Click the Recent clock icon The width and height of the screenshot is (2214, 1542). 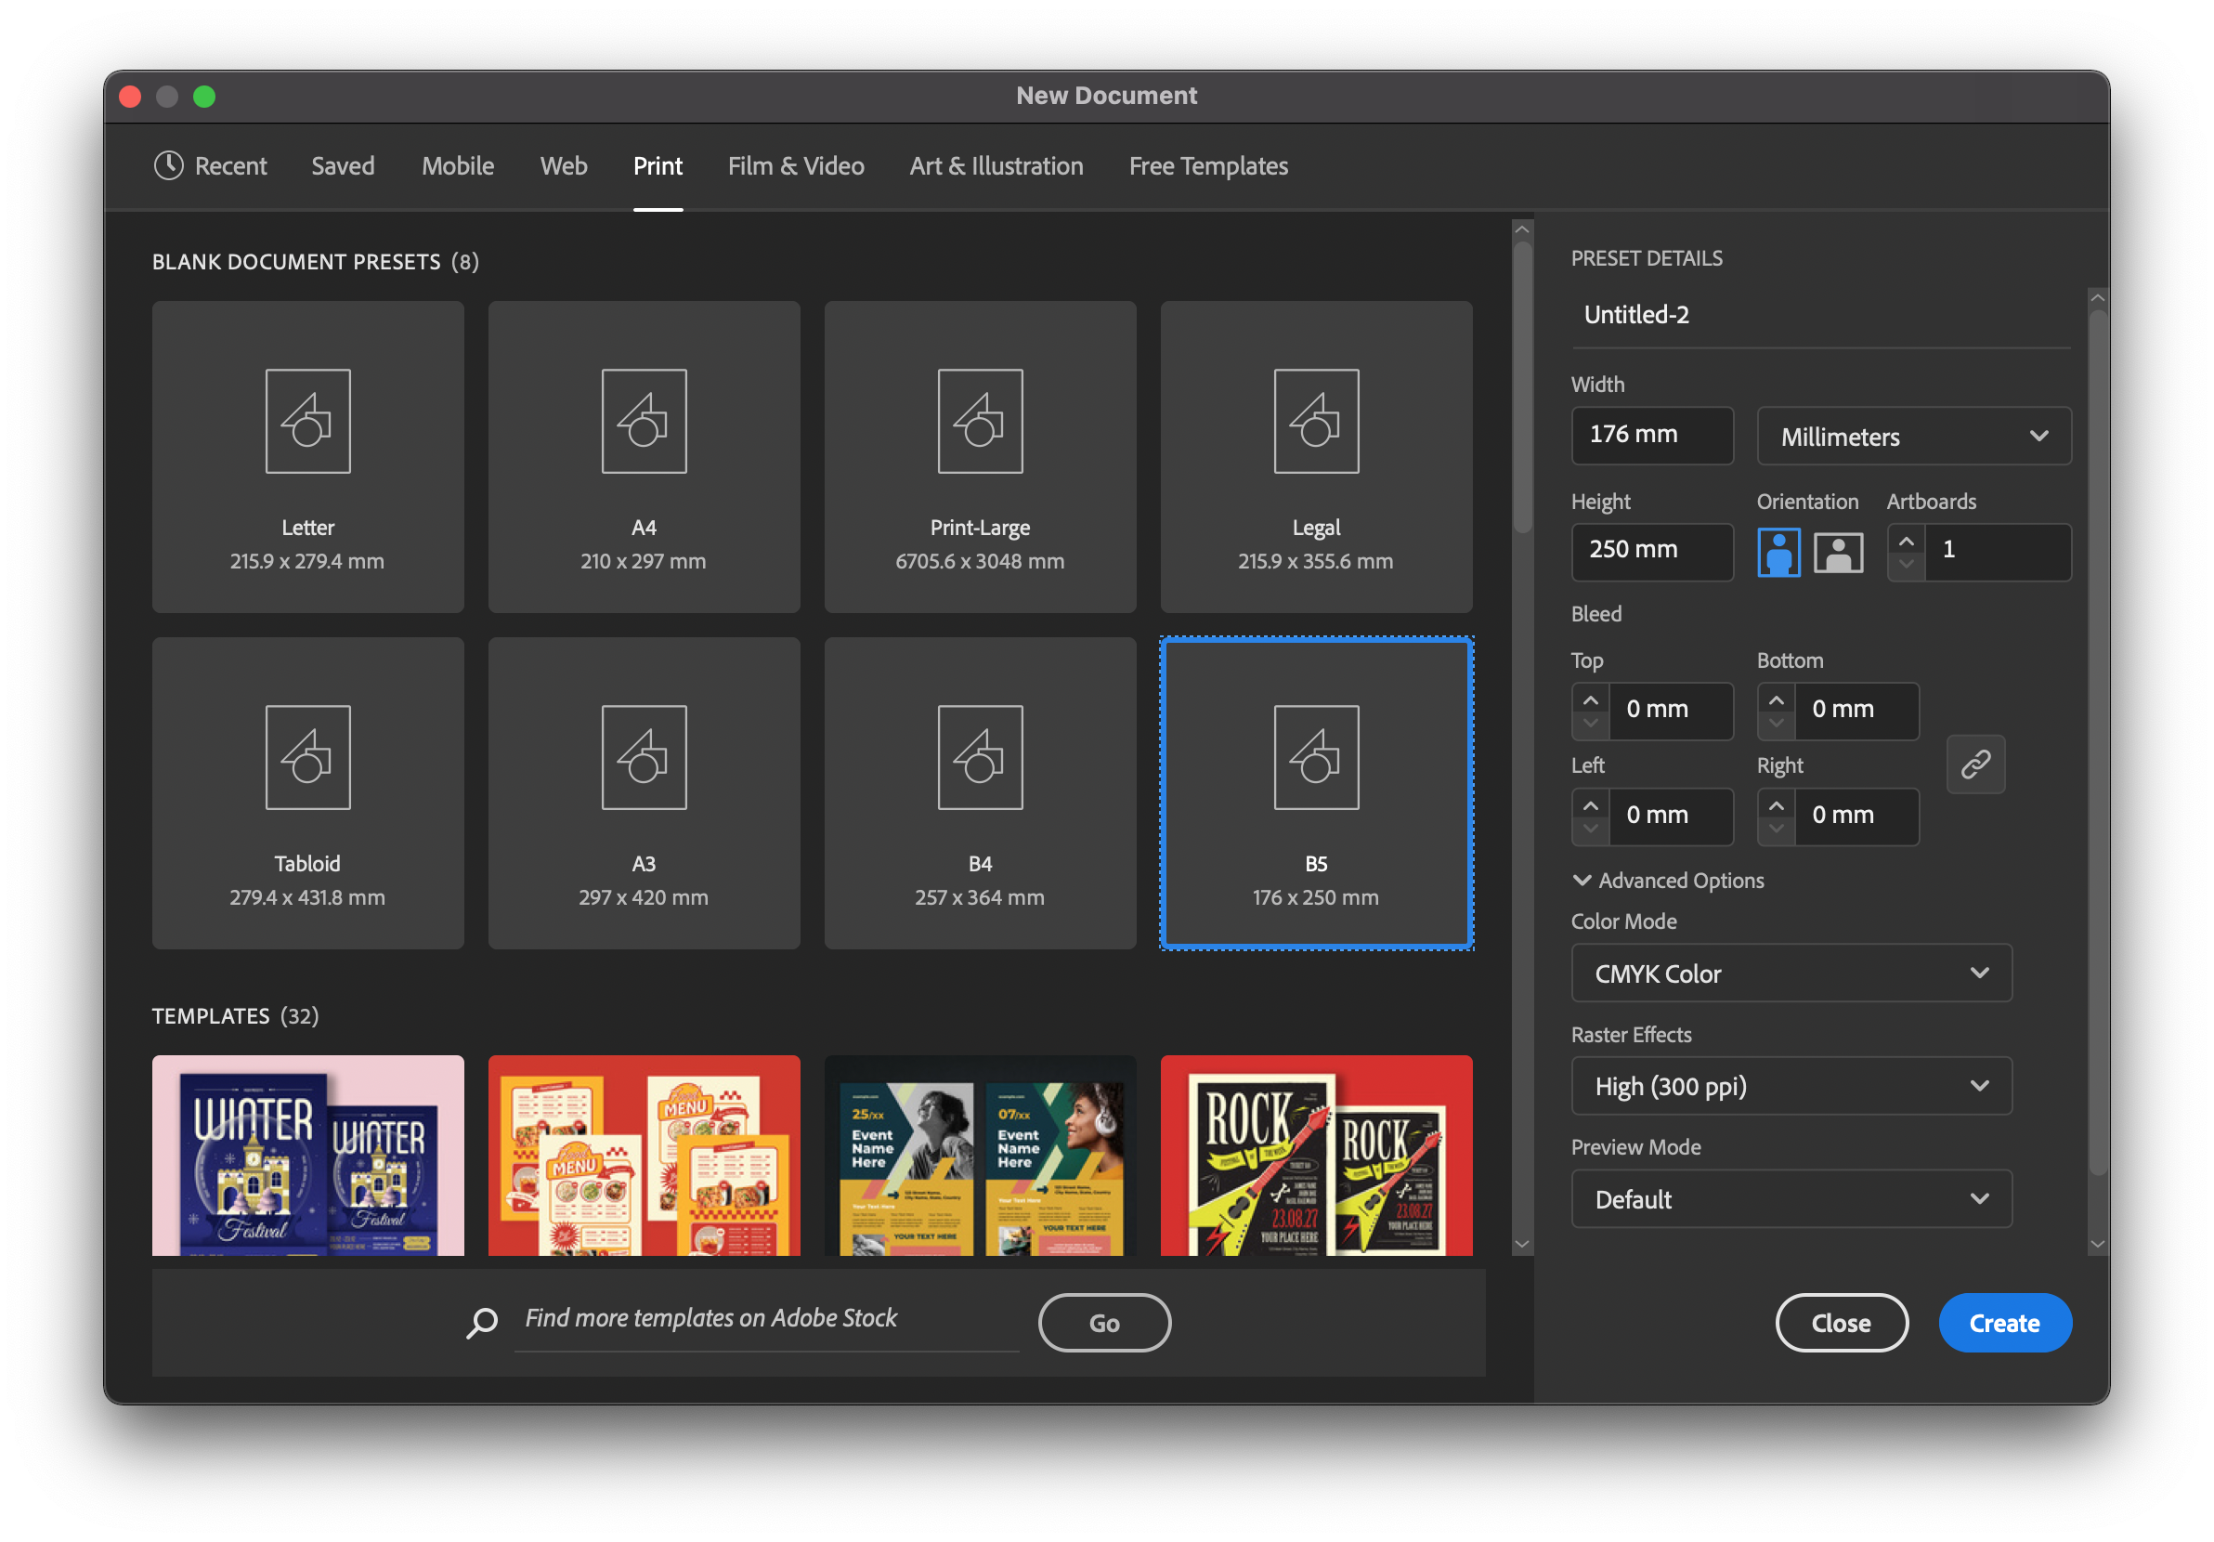pos(169,166)
